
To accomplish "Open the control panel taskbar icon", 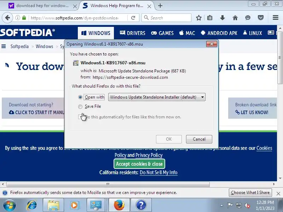I will pos(96,205).
